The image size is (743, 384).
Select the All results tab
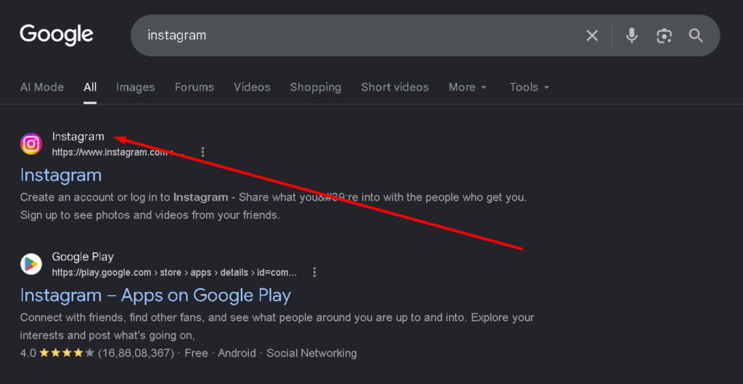point(90,87)
